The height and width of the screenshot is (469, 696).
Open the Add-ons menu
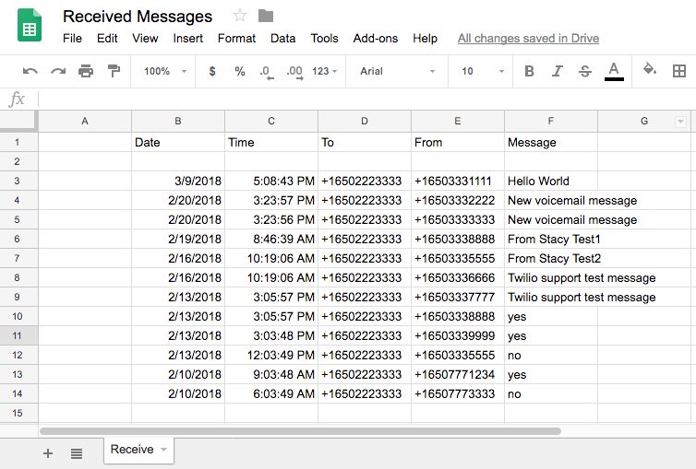[376, 39]
